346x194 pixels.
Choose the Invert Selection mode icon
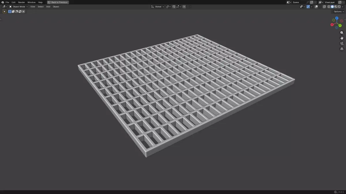tap(20, 11)
